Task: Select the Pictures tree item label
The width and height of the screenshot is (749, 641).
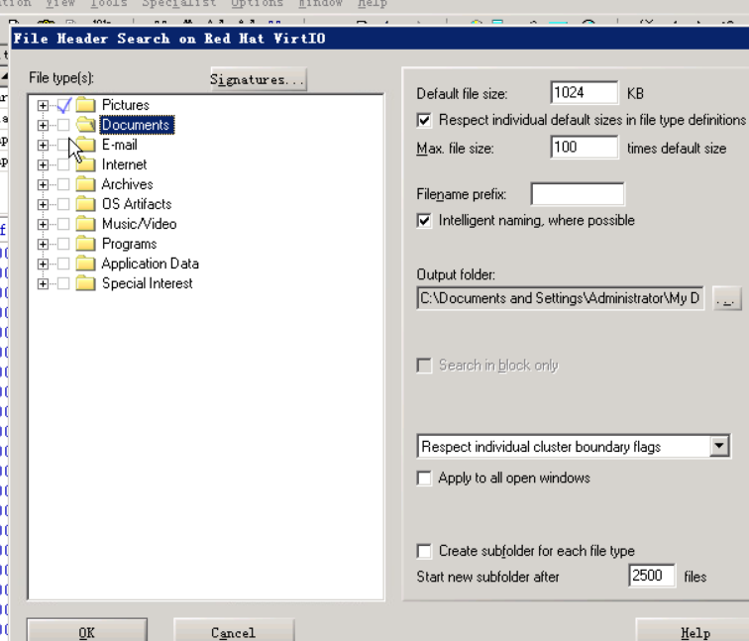Action: coord(126,105)
